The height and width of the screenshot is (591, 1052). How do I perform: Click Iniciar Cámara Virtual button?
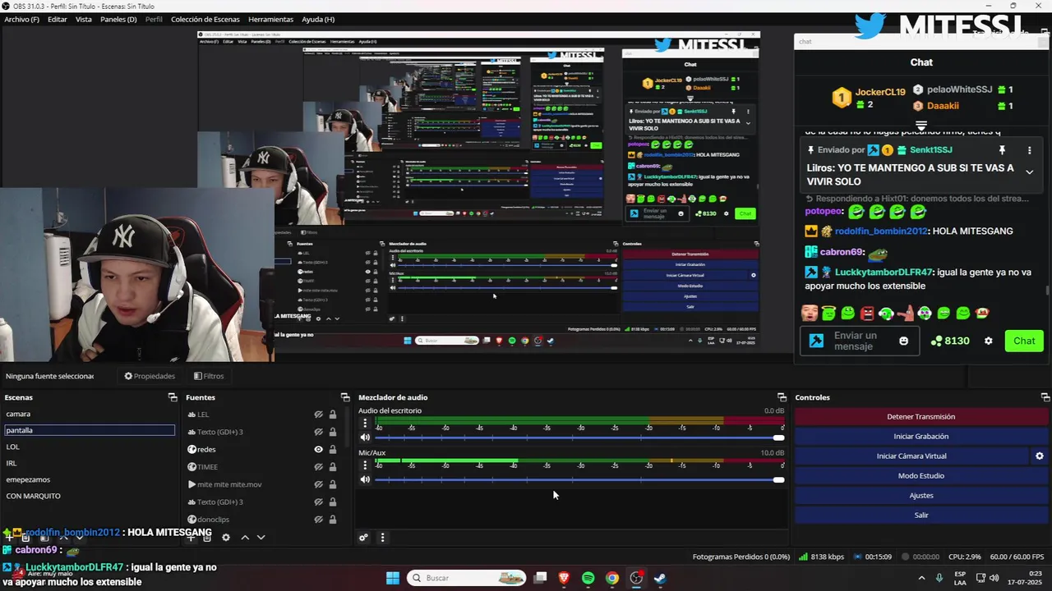pos(911,456)
